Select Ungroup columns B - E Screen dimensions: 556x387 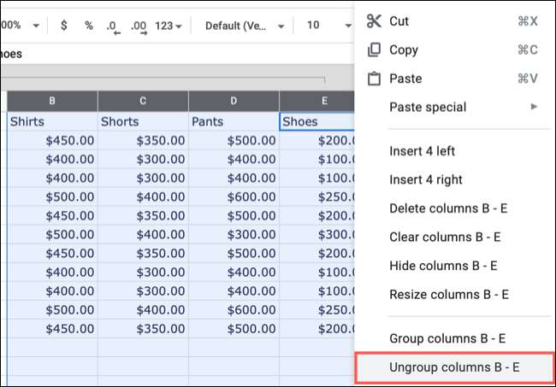click(x=454, y=368)
